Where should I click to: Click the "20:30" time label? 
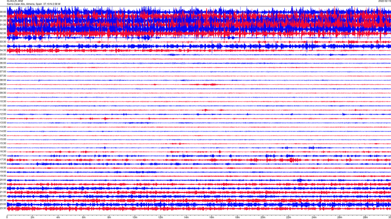[x=3, y=184]
